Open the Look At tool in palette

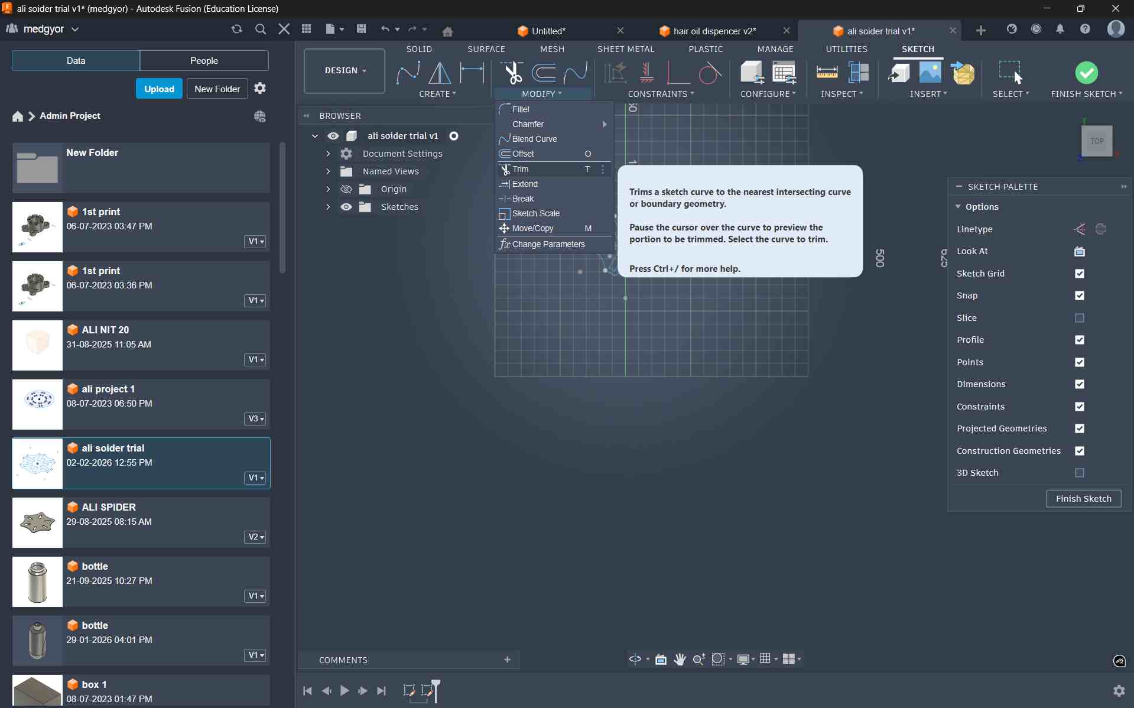(x=1080, y=251)
